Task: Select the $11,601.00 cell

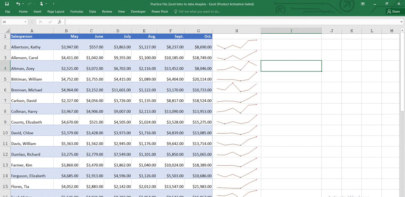Action: 118,88
